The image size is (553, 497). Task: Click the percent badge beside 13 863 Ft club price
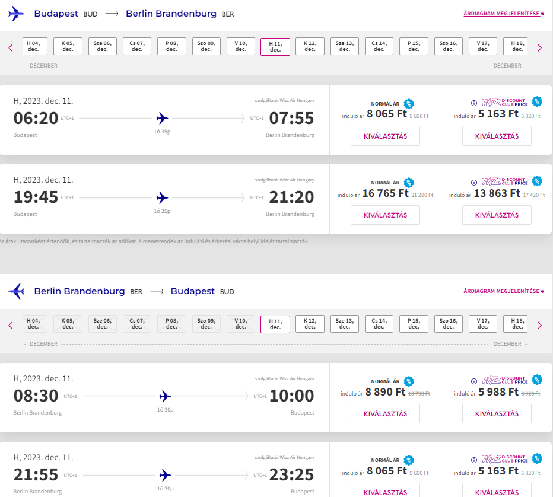tap(537, 180)
